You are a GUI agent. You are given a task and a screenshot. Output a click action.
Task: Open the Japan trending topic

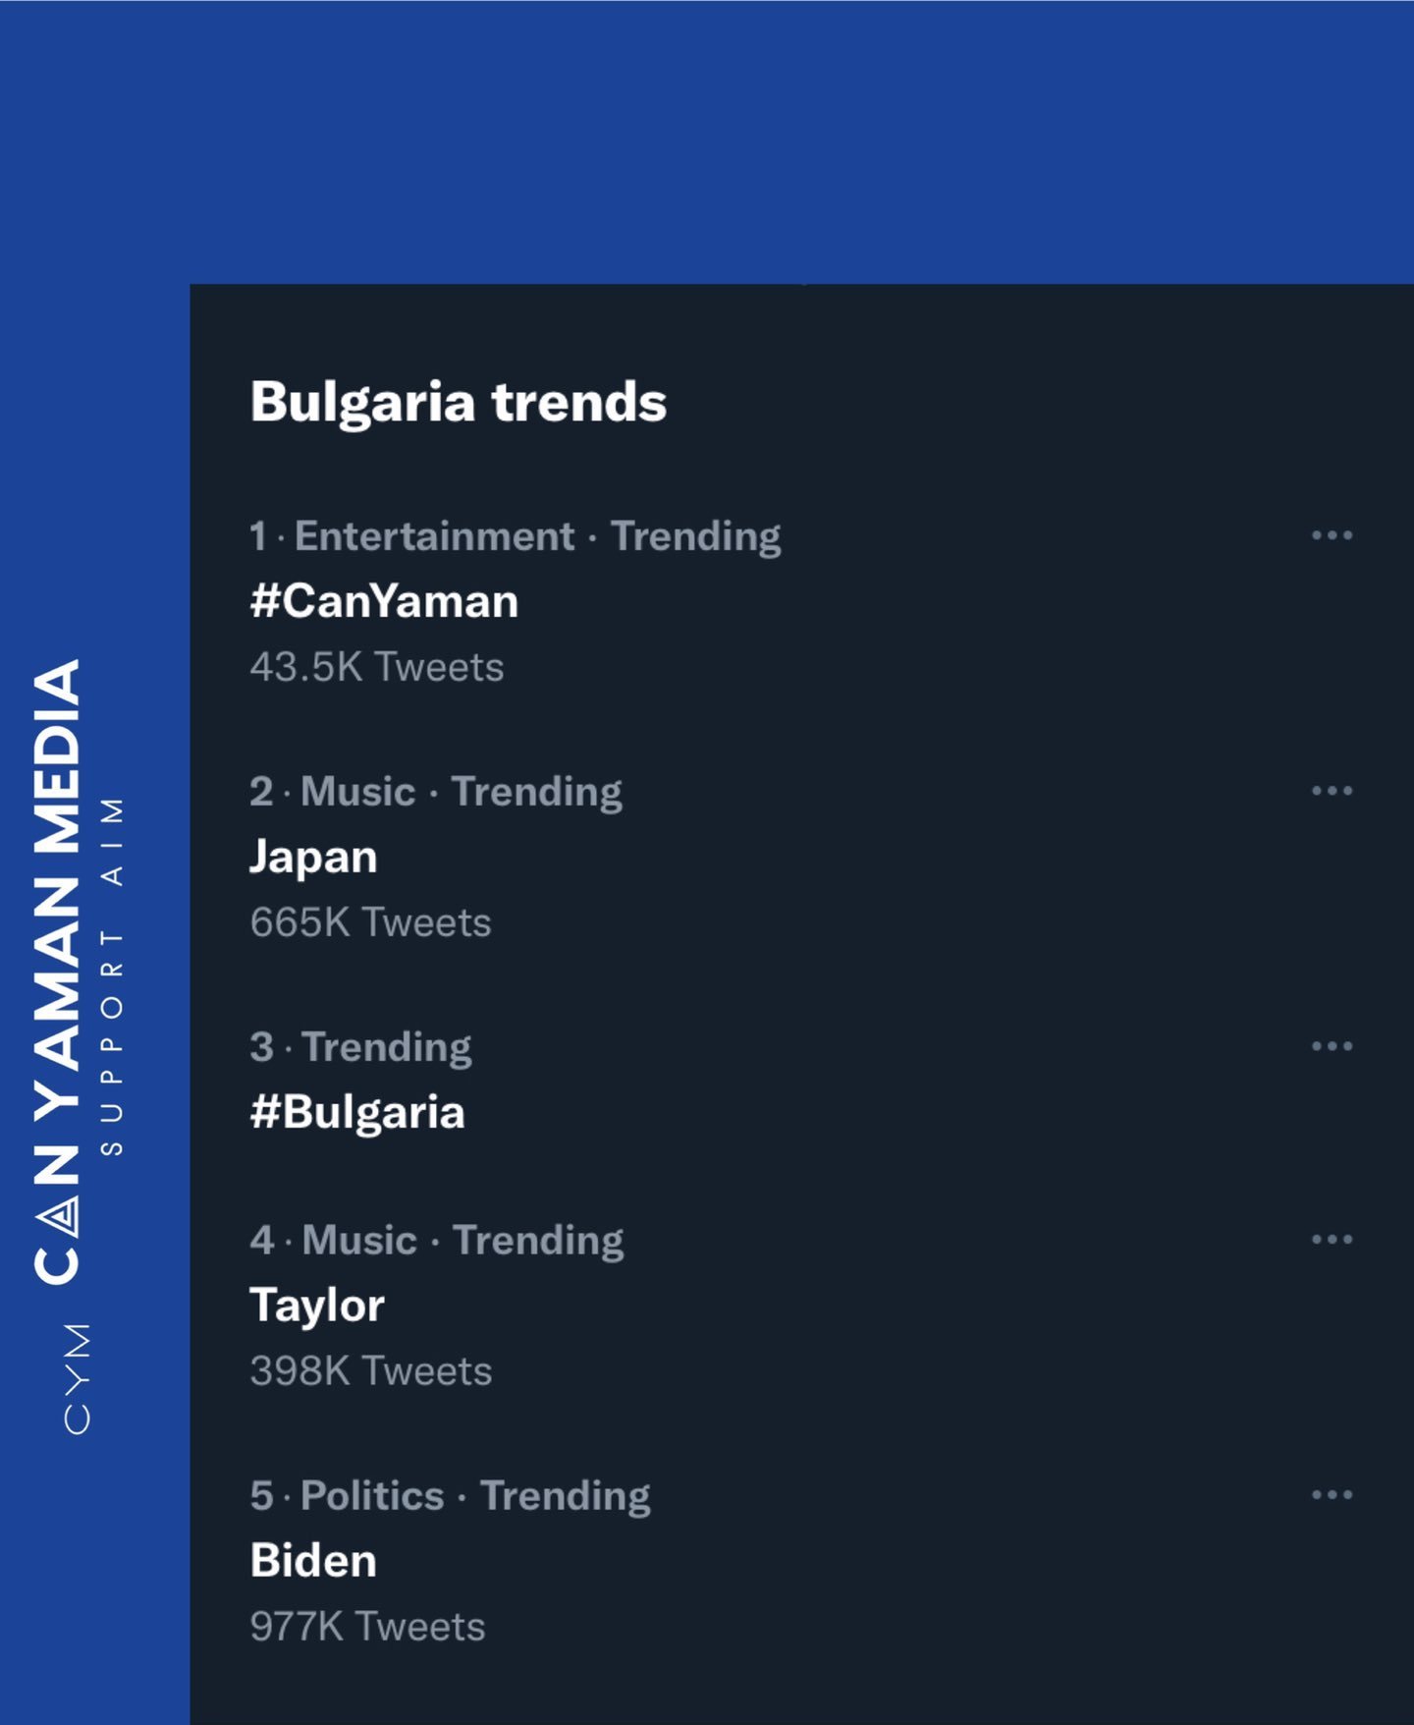pyautogui.click(x=313, y=857)
